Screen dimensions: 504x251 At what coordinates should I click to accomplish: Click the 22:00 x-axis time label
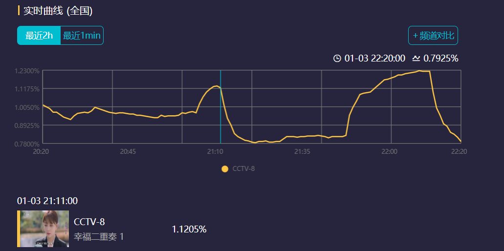tap(390, 151)
